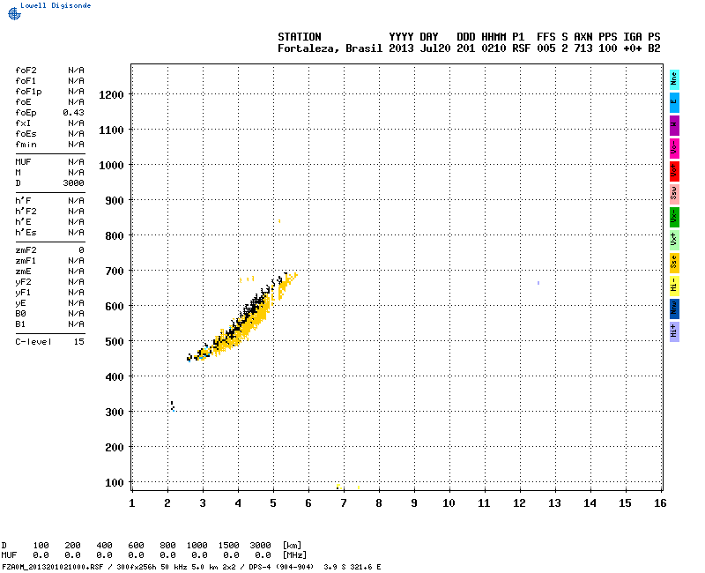Choose the red Vo+ legend swatch
The image size is (705, 573).
coord(674,171)
